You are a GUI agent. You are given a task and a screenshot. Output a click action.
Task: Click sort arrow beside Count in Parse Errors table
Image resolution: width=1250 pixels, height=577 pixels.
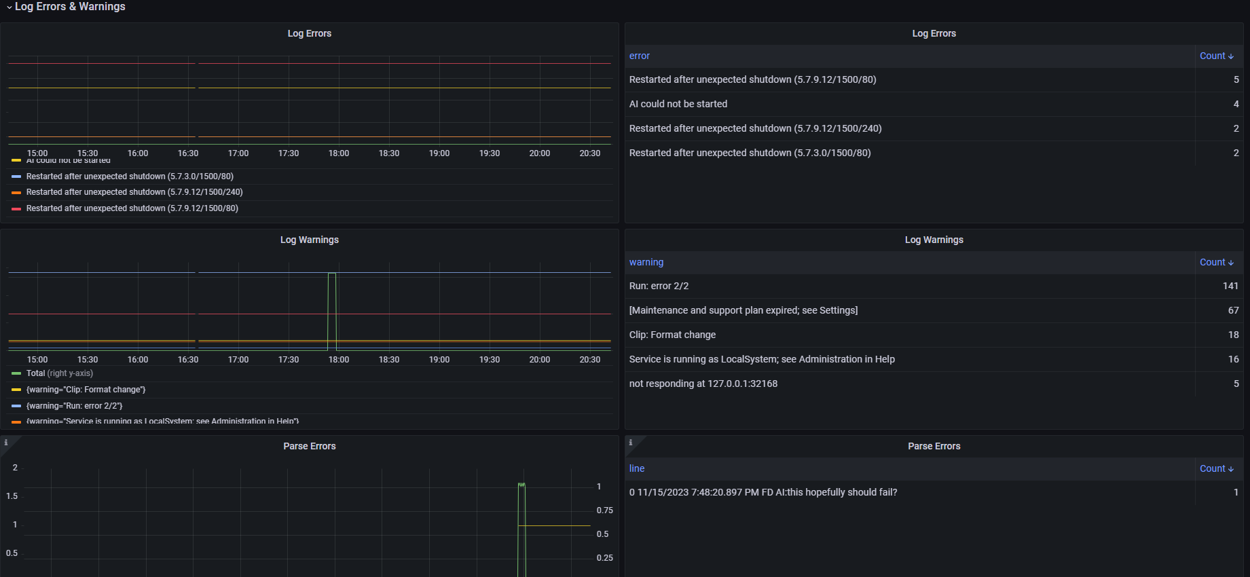1231,469
